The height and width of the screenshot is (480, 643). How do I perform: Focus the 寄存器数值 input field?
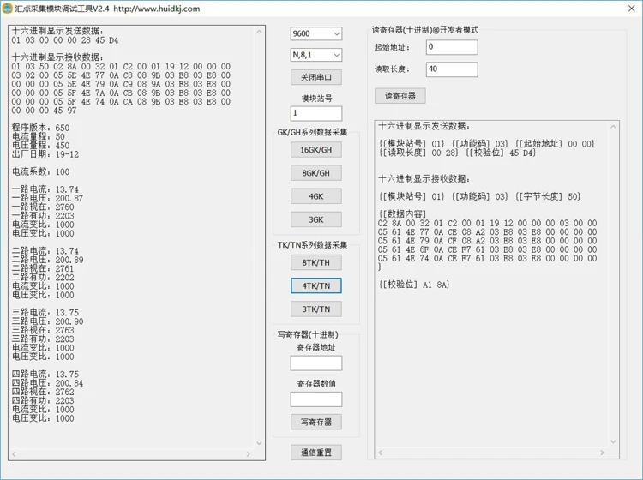tap(316, 399)
